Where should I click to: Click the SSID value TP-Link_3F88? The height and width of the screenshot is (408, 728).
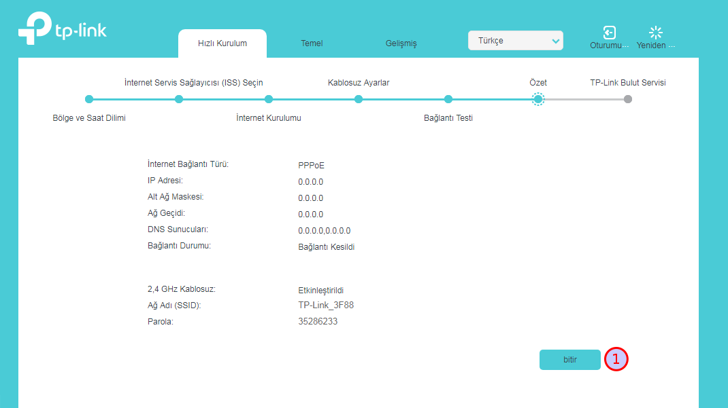(325, 305)
